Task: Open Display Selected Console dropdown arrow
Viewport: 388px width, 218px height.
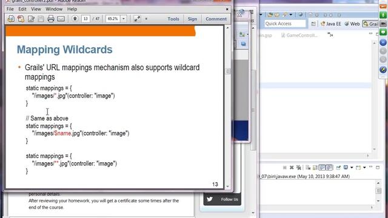Action: click(x=352, y=168)
